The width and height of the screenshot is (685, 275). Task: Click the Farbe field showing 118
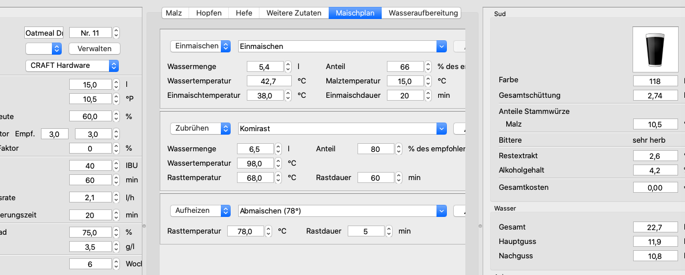655,81
